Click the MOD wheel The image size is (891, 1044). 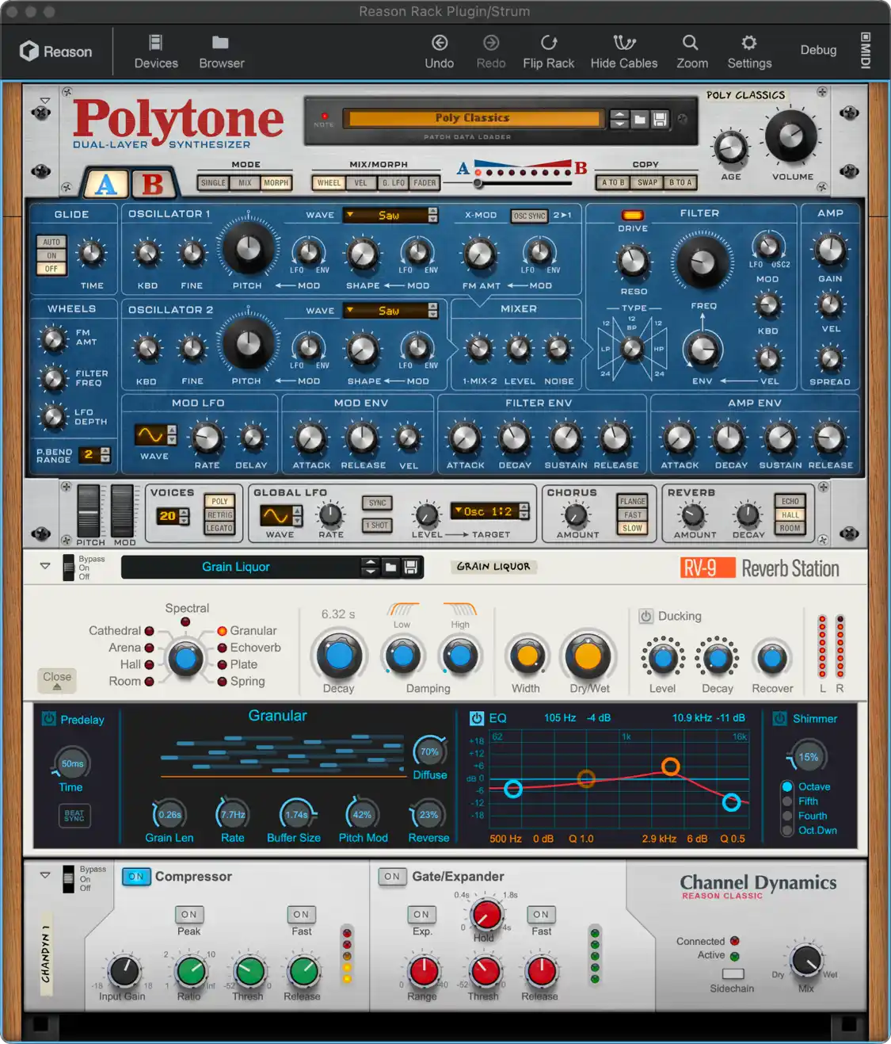[123, 510]
